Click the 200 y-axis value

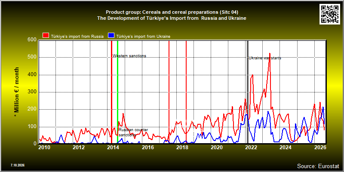point(32,110)
